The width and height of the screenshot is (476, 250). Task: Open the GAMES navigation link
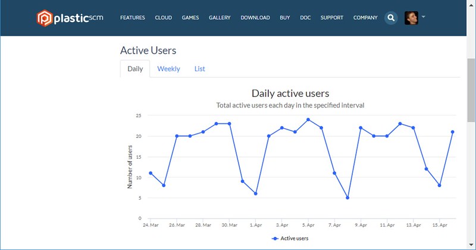pyautogui.click(x=190, y=18)
